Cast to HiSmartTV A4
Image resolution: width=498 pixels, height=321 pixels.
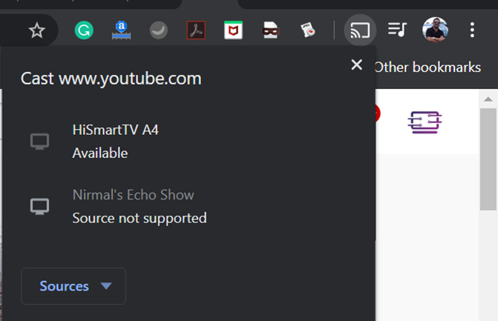click(115, 141)
